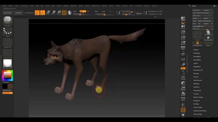Open the Texture Off slot
Screen dimensions: 218x122
tap(7, 54)
